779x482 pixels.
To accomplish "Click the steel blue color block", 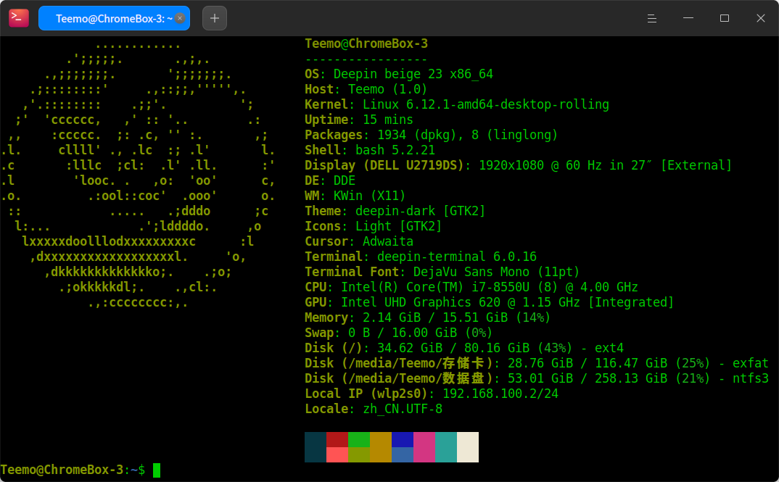I will pyautogui.click(x=403, y=454).
